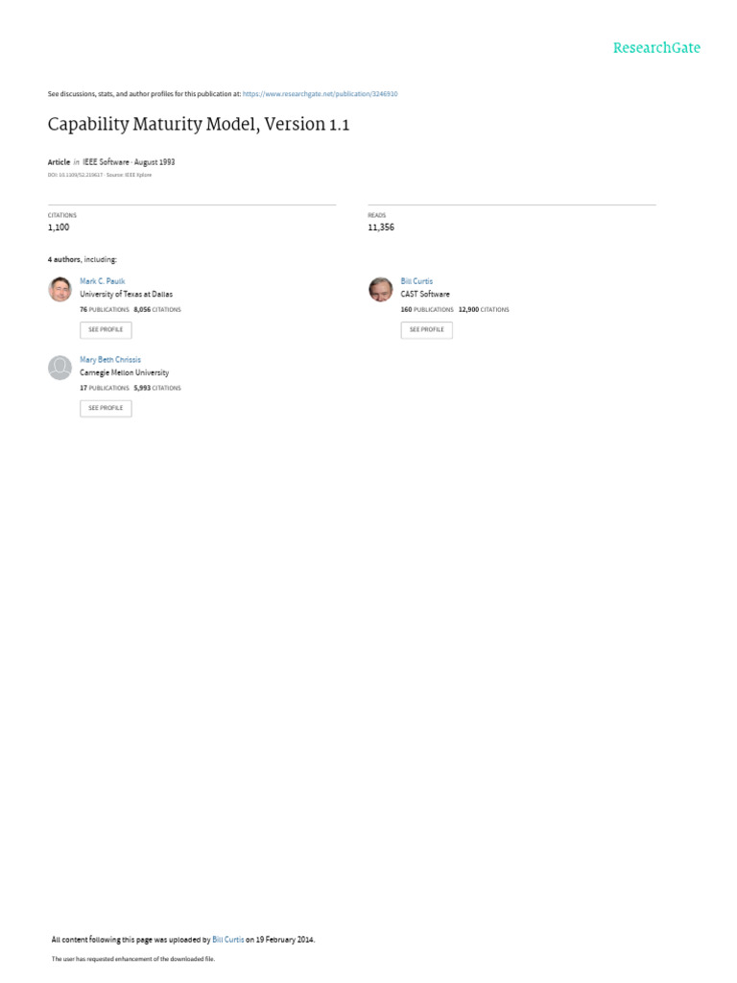This screenshot has width=737, height=983.
Task: Click the 1,100 citations count
Action: pos(59,227)
